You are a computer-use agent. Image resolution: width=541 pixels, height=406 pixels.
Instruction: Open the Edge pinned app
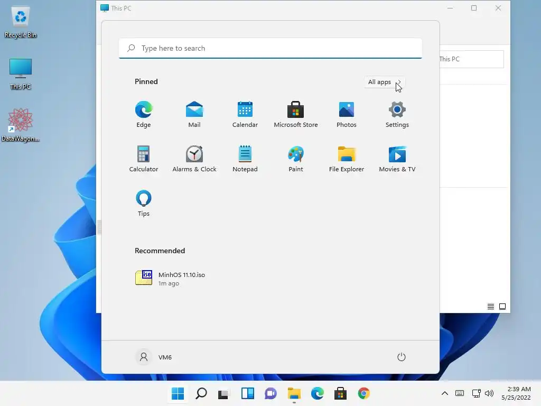pos(144,114)
